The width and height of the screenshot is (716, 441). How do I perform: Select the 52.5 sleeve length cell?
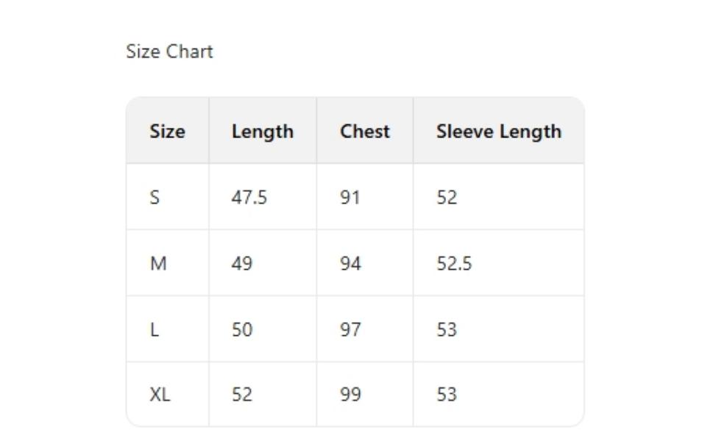tap(454, 263)
